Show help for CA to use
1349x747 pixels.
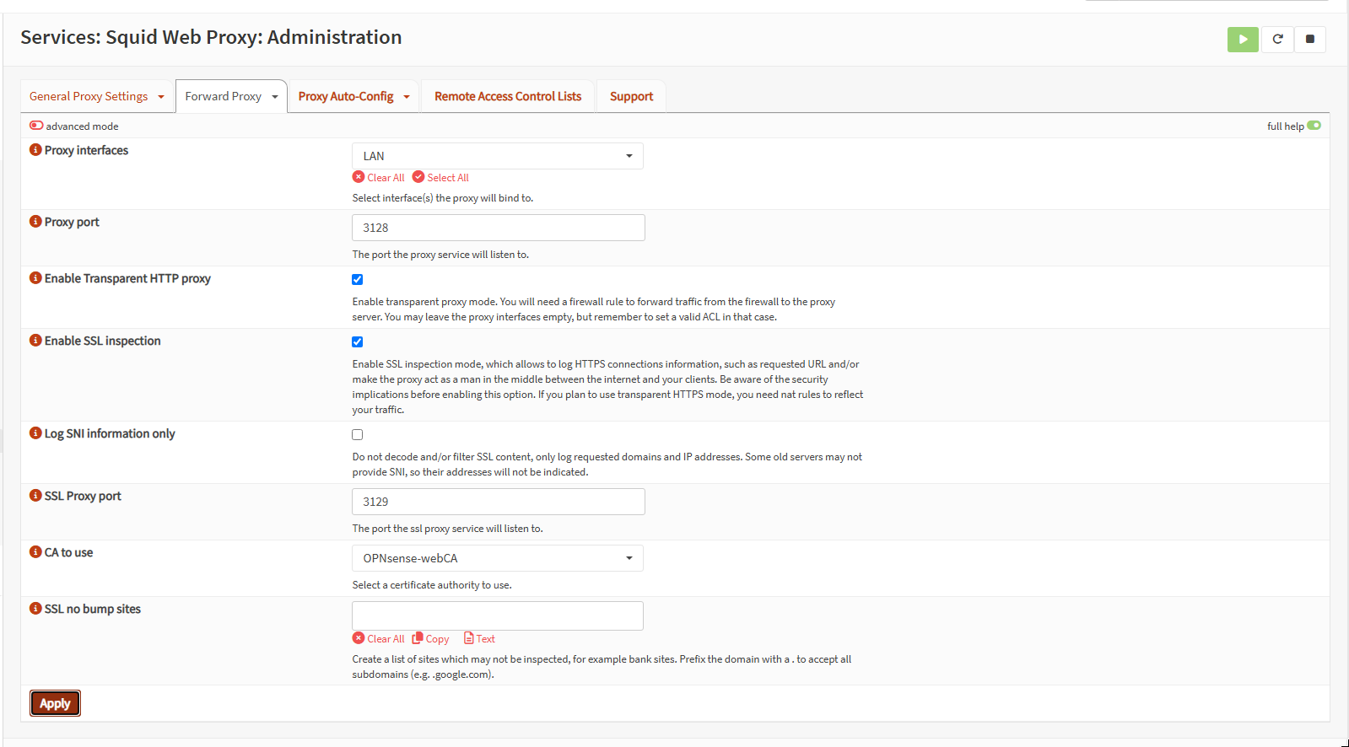coord(35,551)
